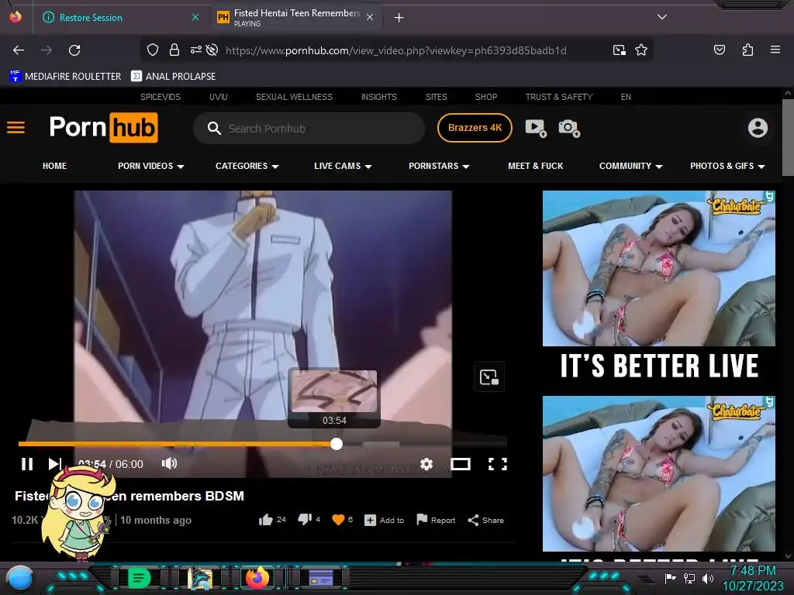The width and height of the screenshot is (794, 595).
Task: Expand the LIVE CAMS dropdown
Action: point(343,166)
